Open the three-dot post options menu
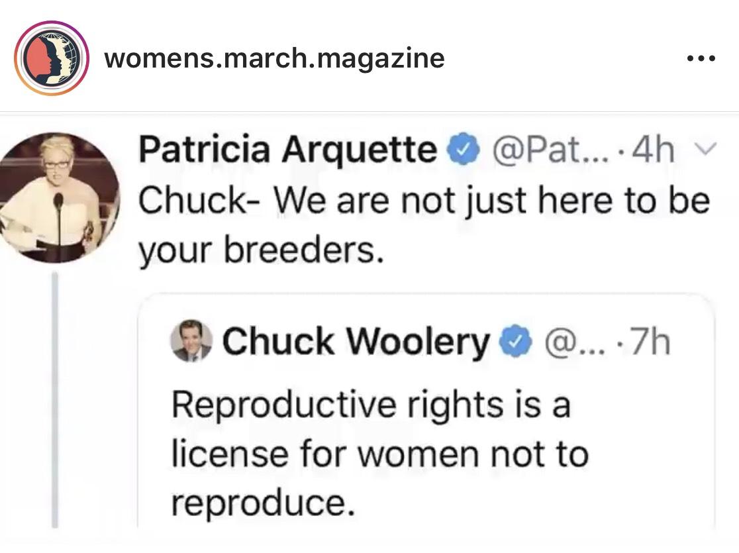739x553 pixels. click(701, 58)
